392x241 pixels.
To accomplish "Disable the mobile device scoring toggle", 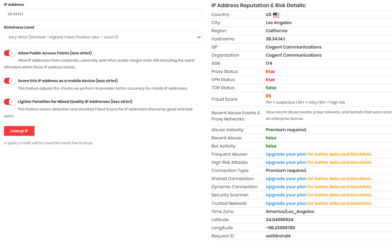I will pos(9,81).
